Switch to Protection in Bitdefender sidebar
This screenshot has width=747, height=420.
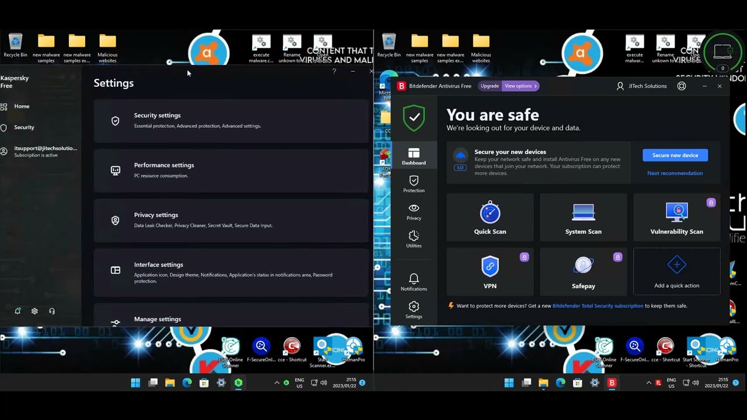click(x=414, y=184)
